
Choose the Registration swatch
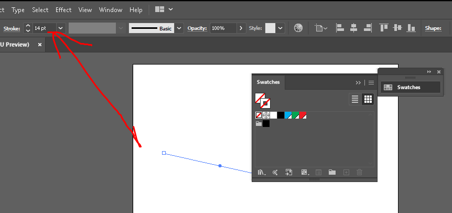point(266,115)
